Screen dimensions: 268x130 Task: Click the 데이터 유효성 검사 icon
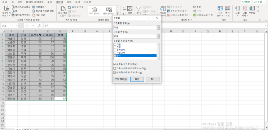[168, 15]
